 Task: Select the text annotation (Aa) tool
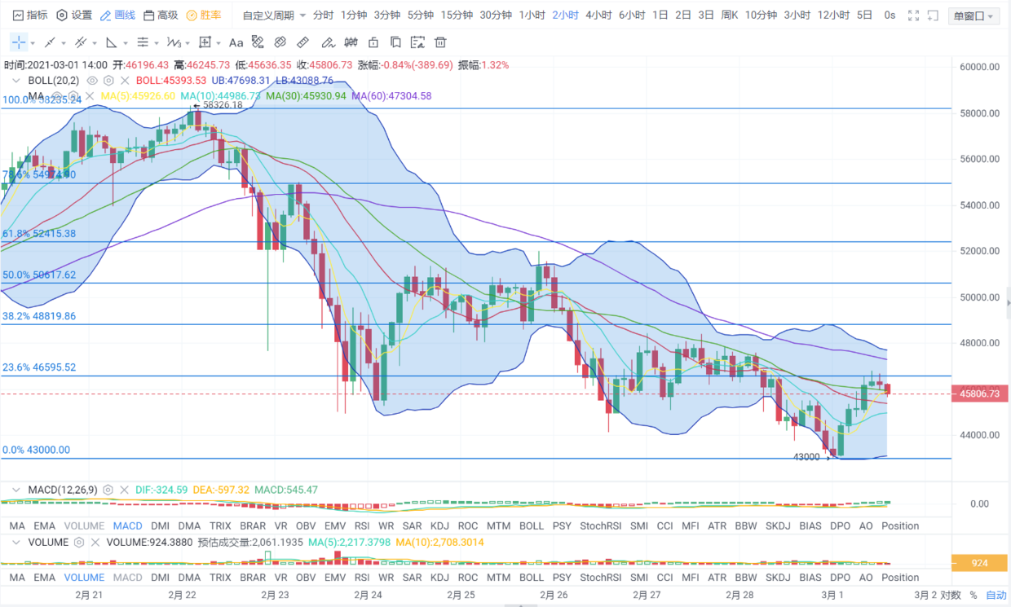pos(236,42)
